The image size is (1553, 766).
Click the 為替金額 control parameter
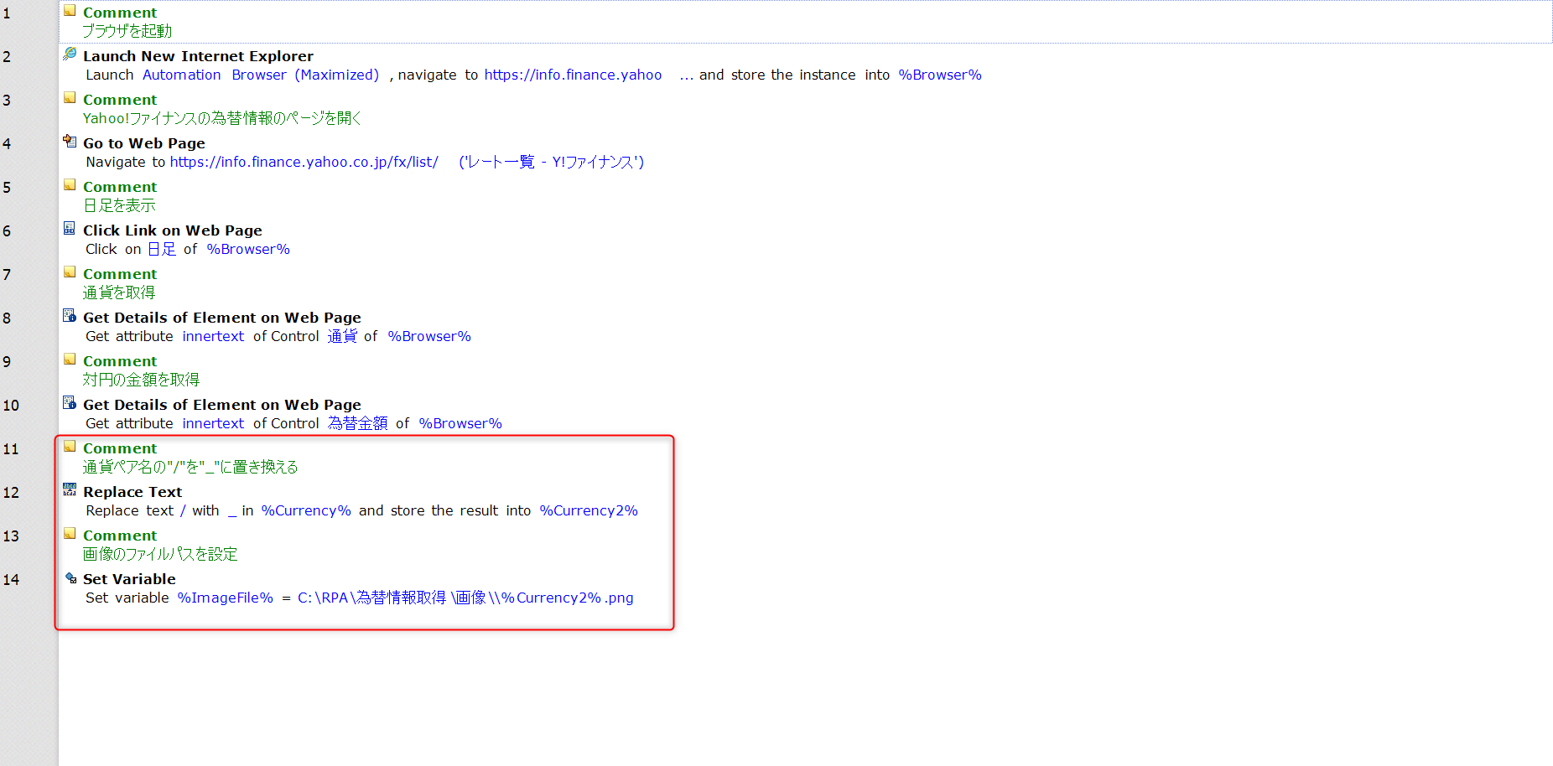tap(357, 423)
